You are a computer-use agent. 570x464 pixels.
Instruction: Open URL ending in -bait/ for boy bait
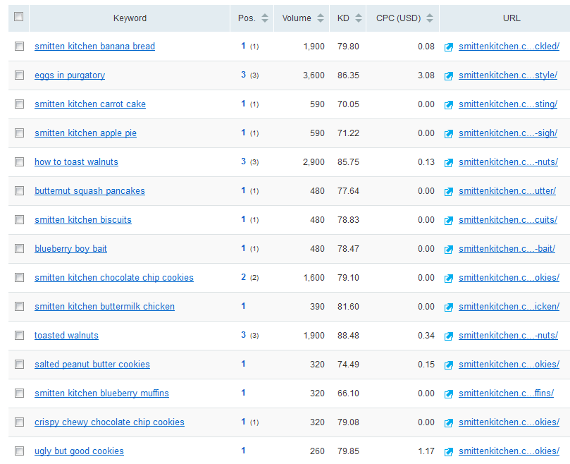coord(507,249)
